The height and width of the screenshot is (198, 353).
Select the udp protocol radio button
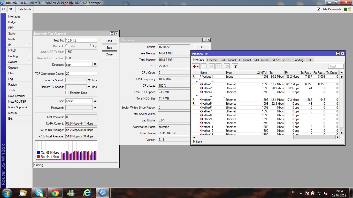pos(67,46)
